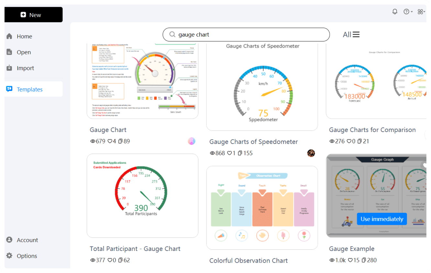This screenshot has width=431, height=273.
Task: Click Use immediately on Gauge Example
Action: point(382,219)
